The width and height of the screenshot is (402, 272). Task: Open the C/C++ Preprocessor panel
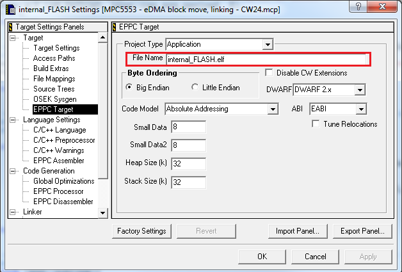click(64, 140)
